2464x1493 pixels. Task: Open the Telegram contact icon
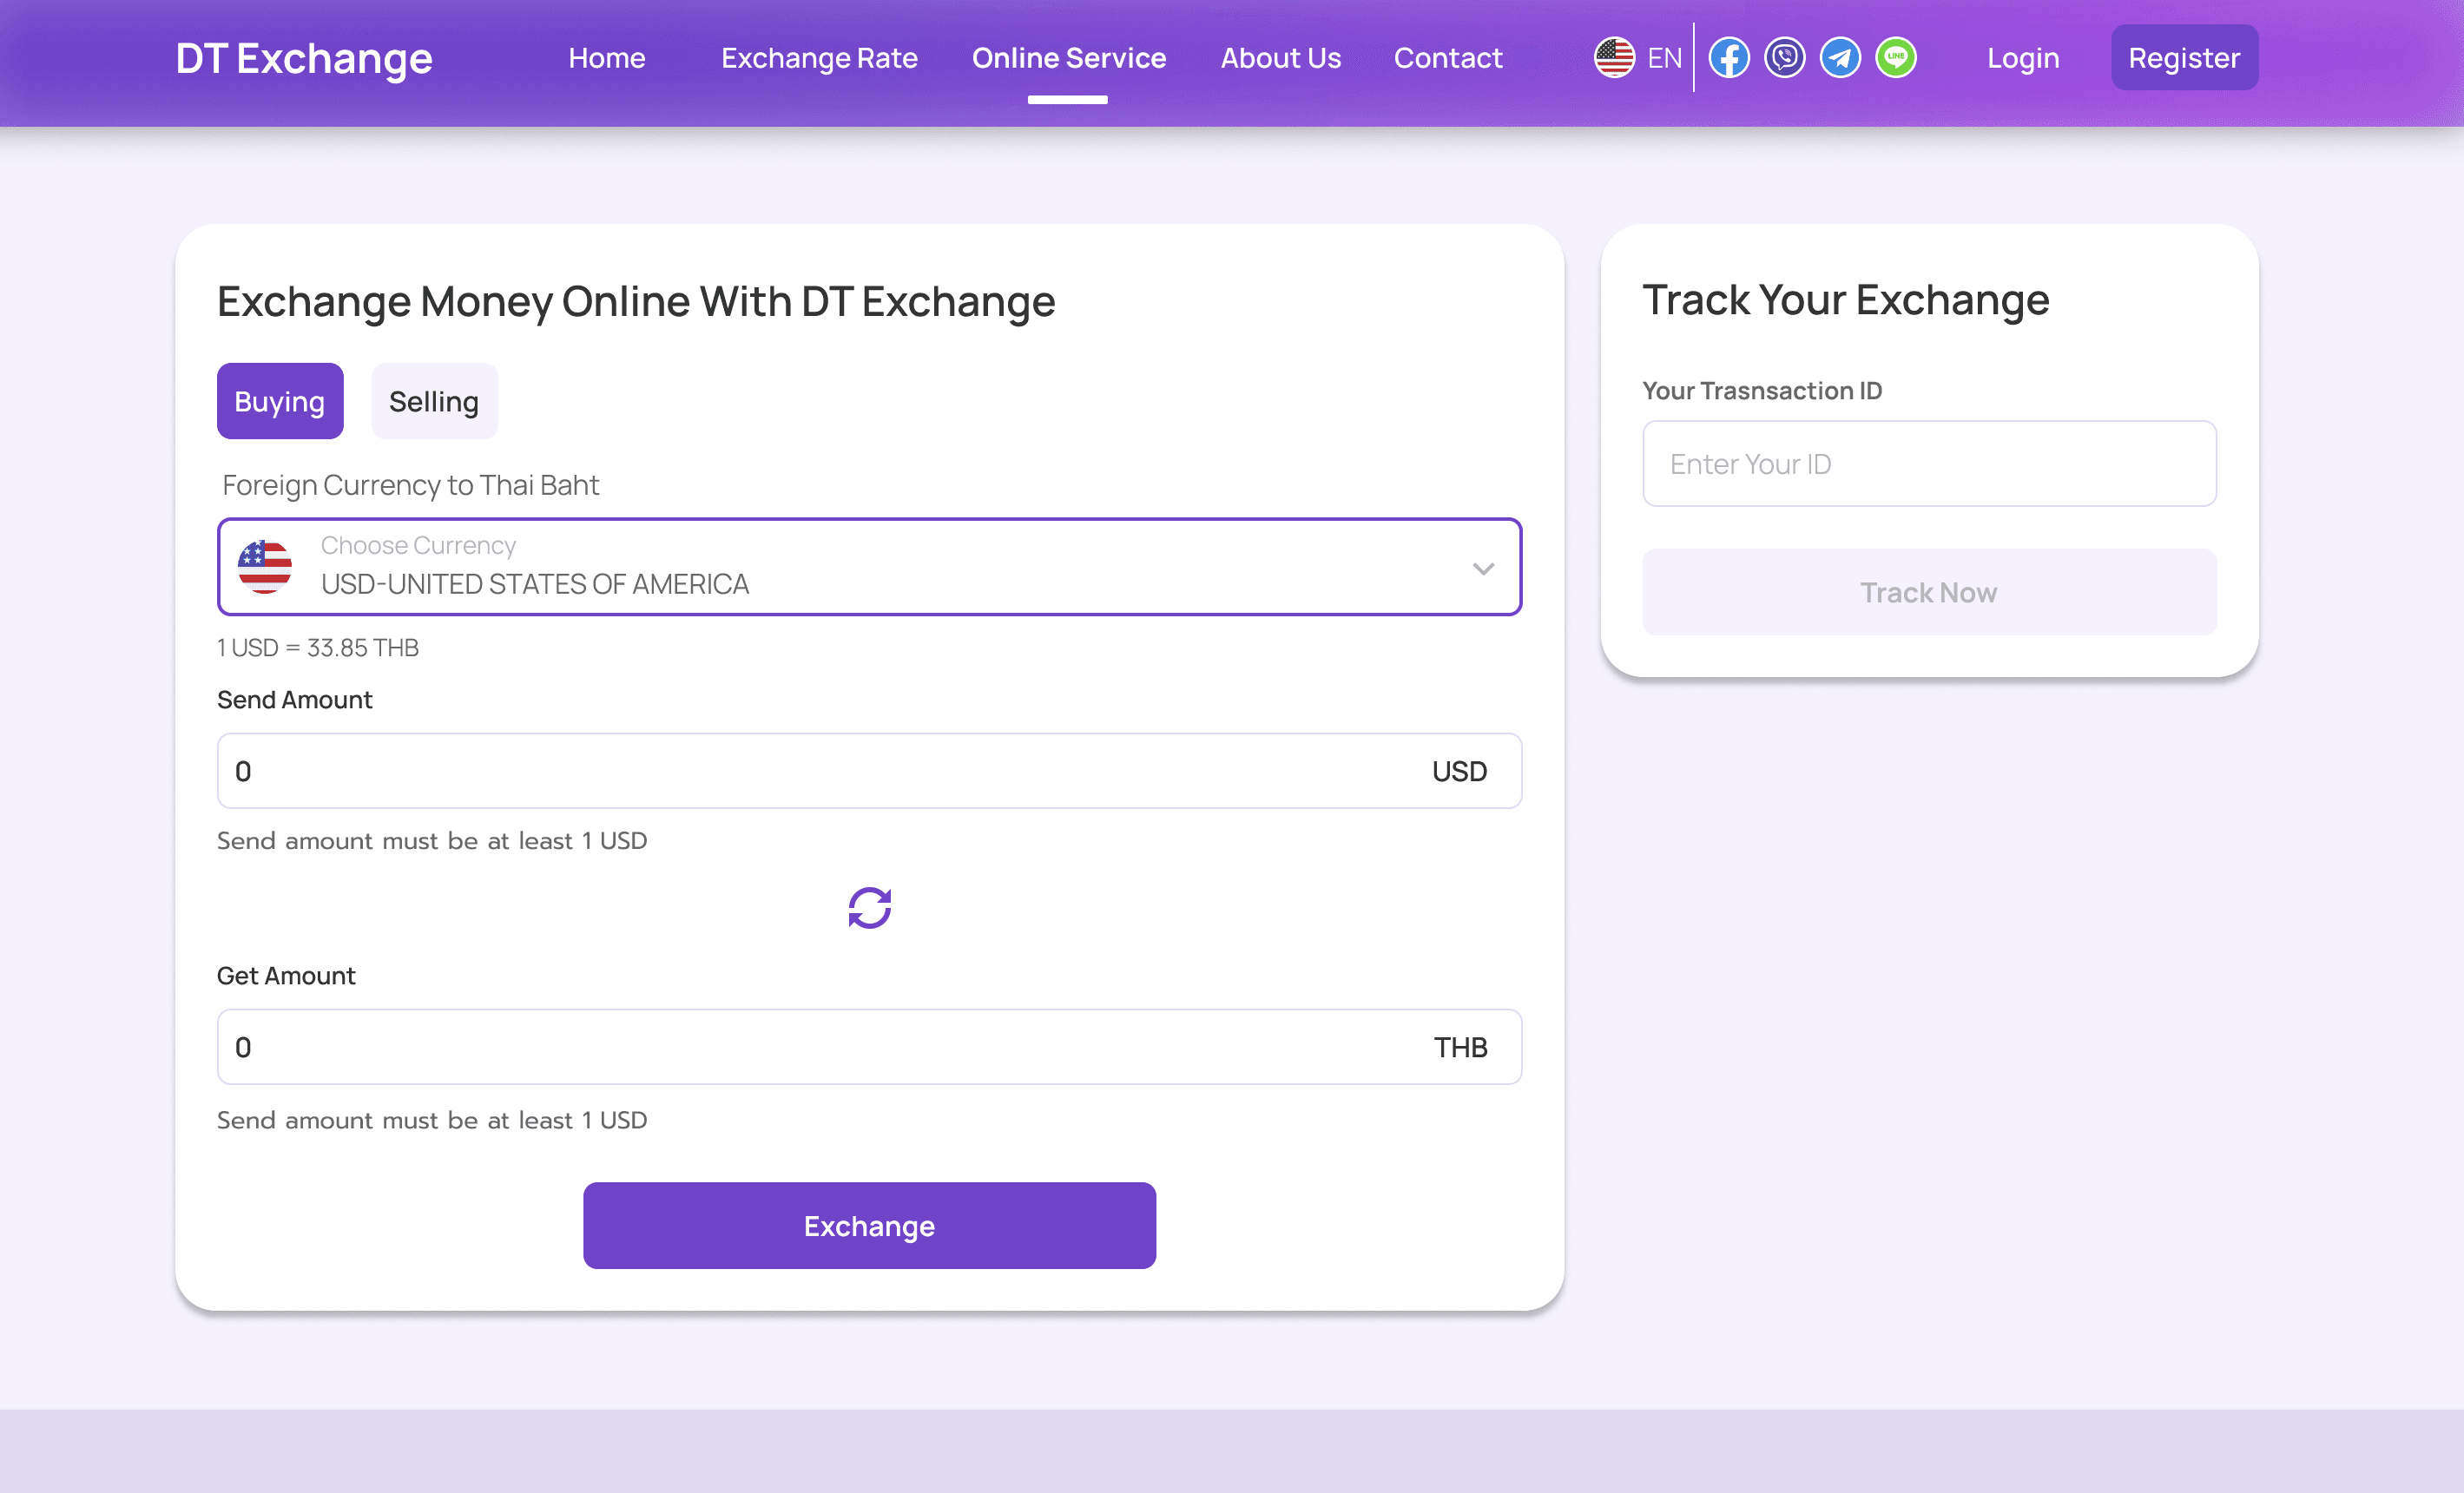1840,58
